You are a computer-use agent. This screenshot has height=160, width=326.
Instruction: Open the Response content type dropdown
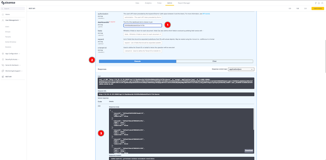(x=242, y=69)
